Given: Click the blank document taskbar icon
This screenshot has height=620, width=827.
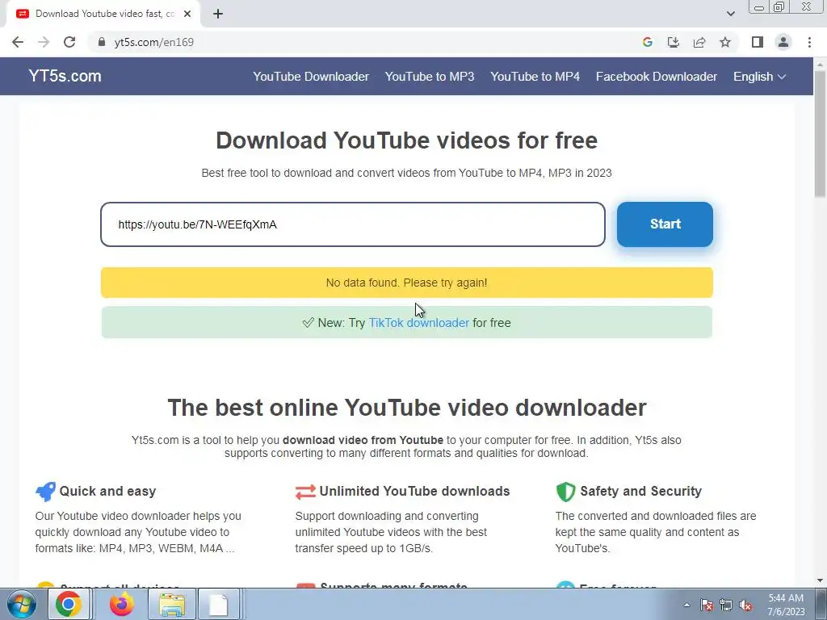Looking at the screenshot, I should click(218, 604).
